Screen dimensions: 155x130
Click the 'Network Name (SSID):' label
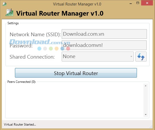(35, 34)
